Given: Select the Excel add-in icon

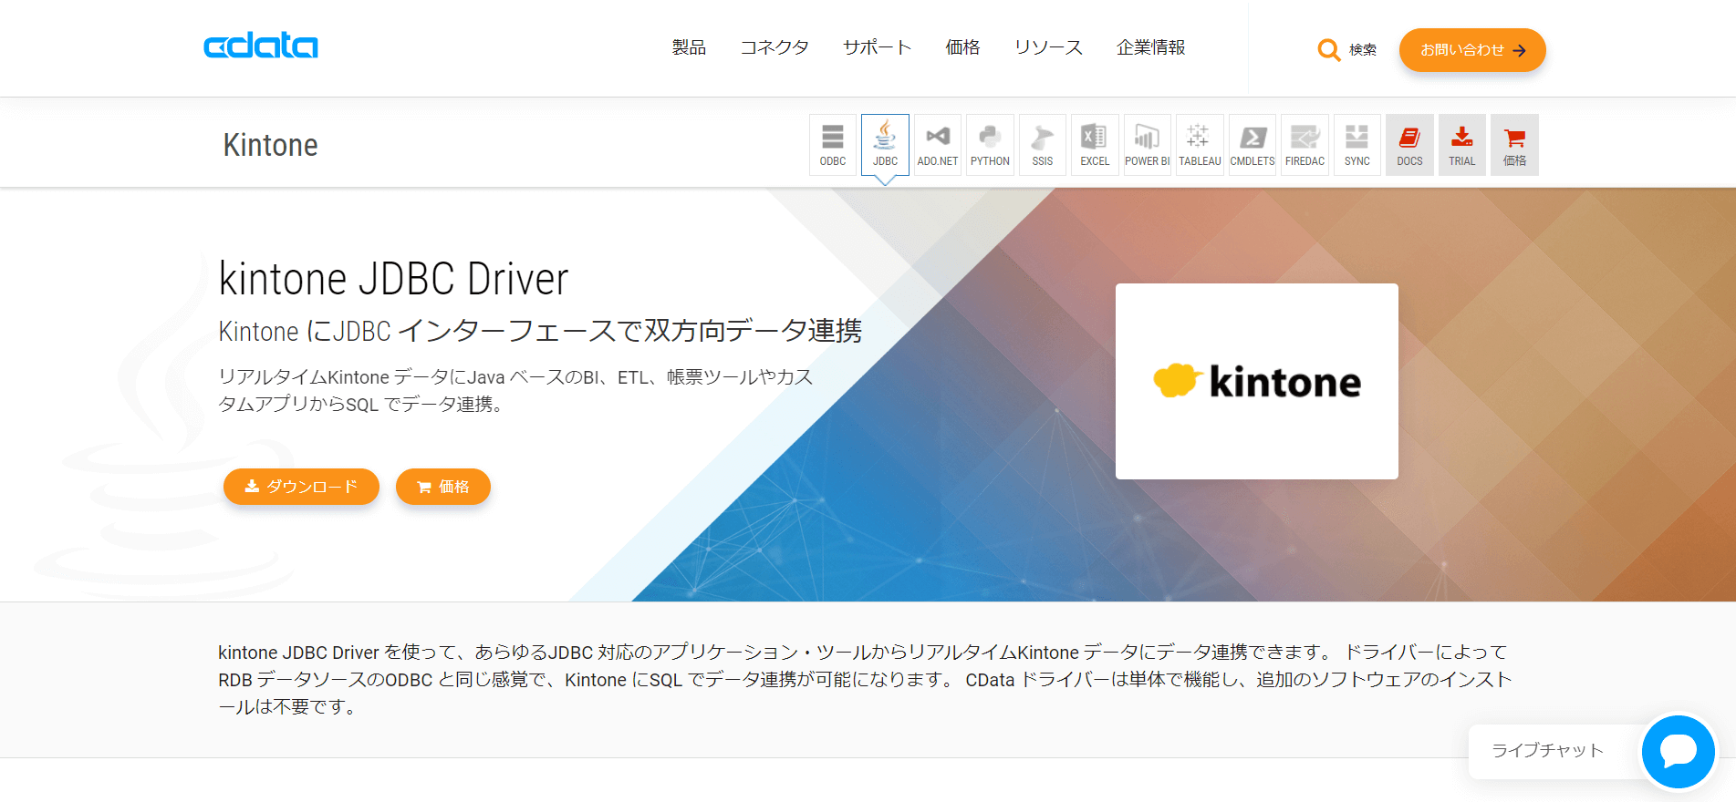Looking at the screenshot, I should point(1095,145).
